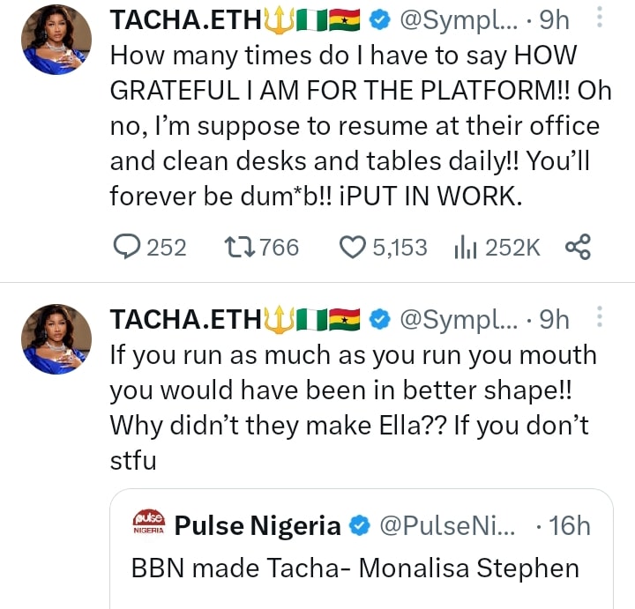Open the second tweet's three-dot more menu
Screen dimensions: 635x609
point(601,319)
